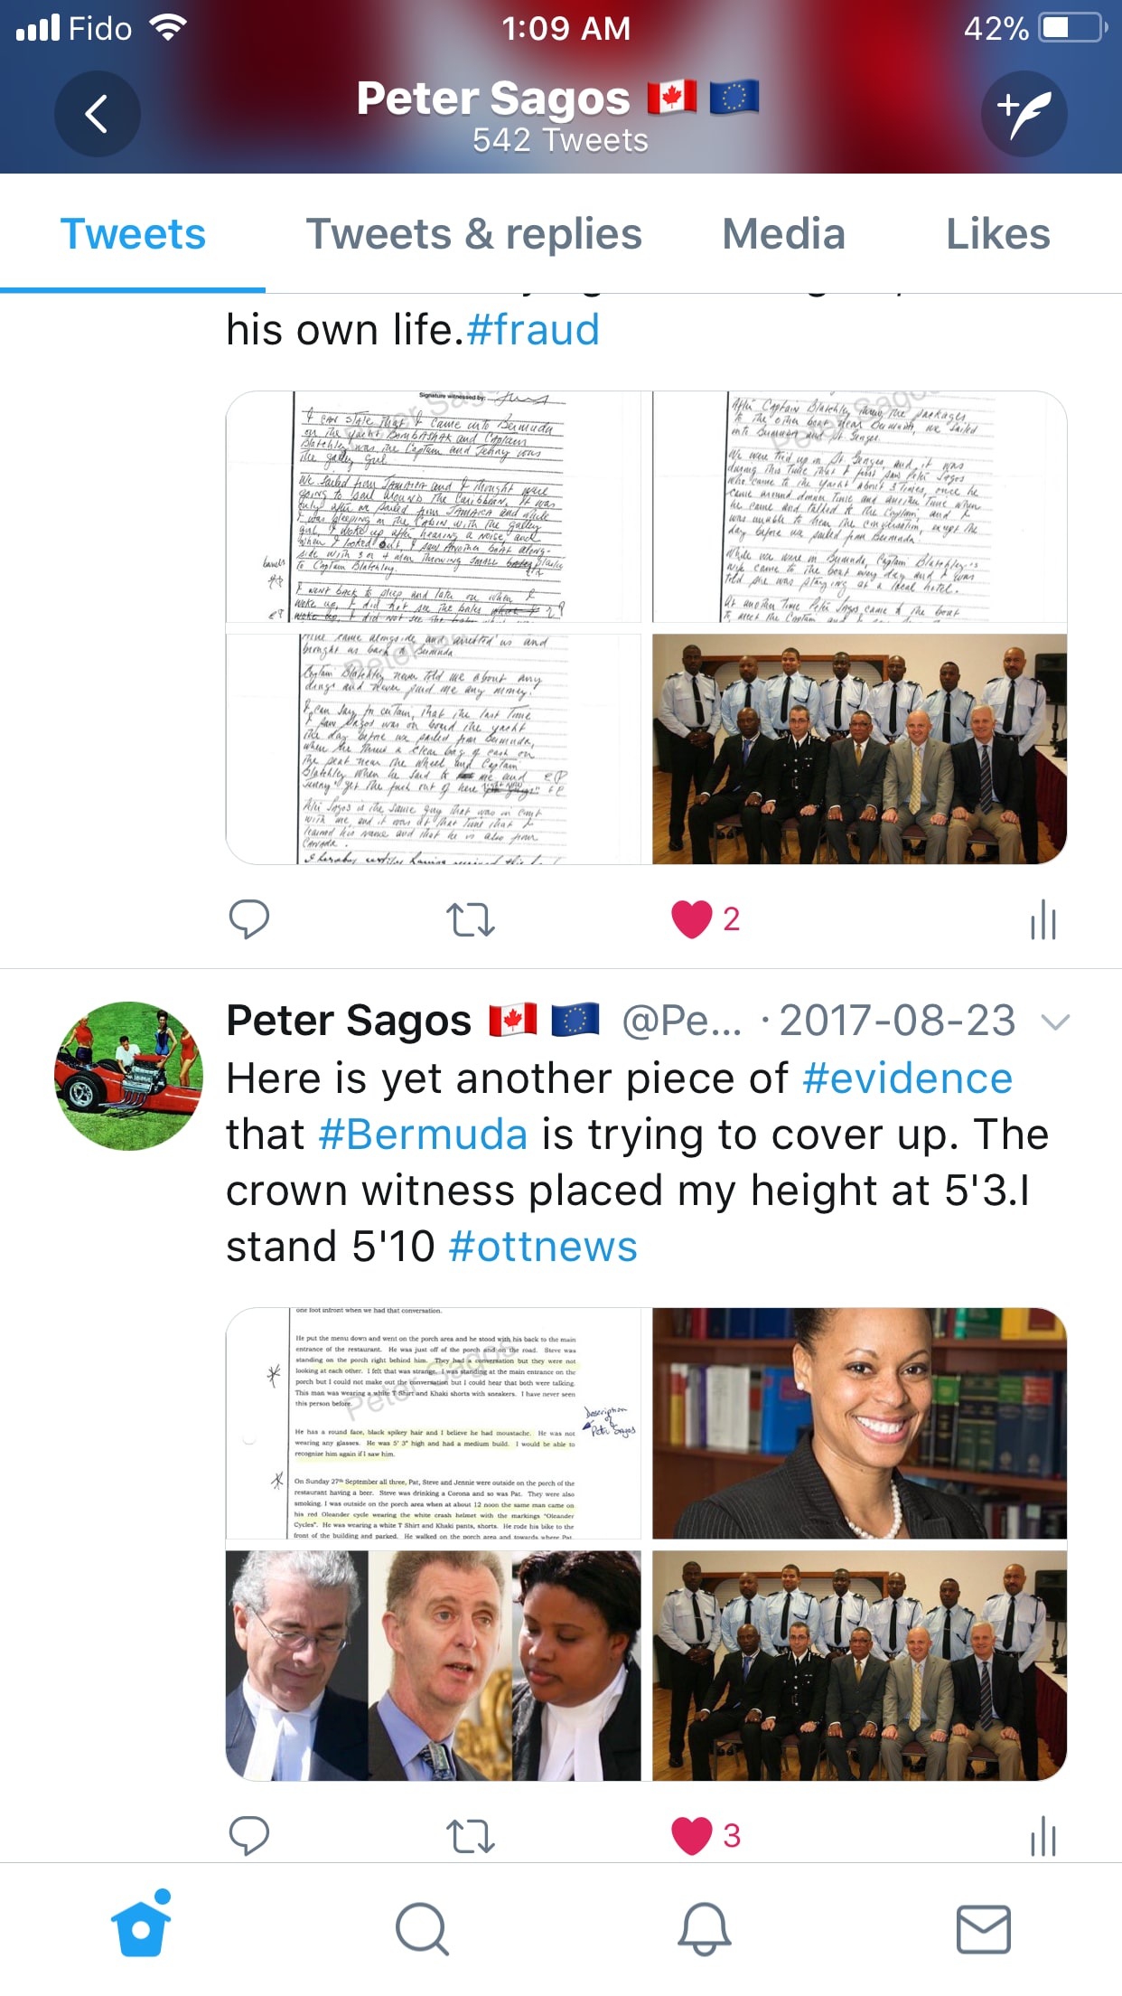Screen dimensions: 1122x1996
Task: Retweet the #evidence tweet
Action: [471, 1837]
